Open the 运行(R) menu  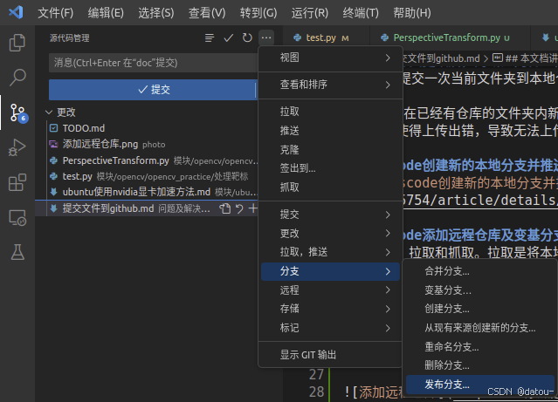click(x=310, y=13)
